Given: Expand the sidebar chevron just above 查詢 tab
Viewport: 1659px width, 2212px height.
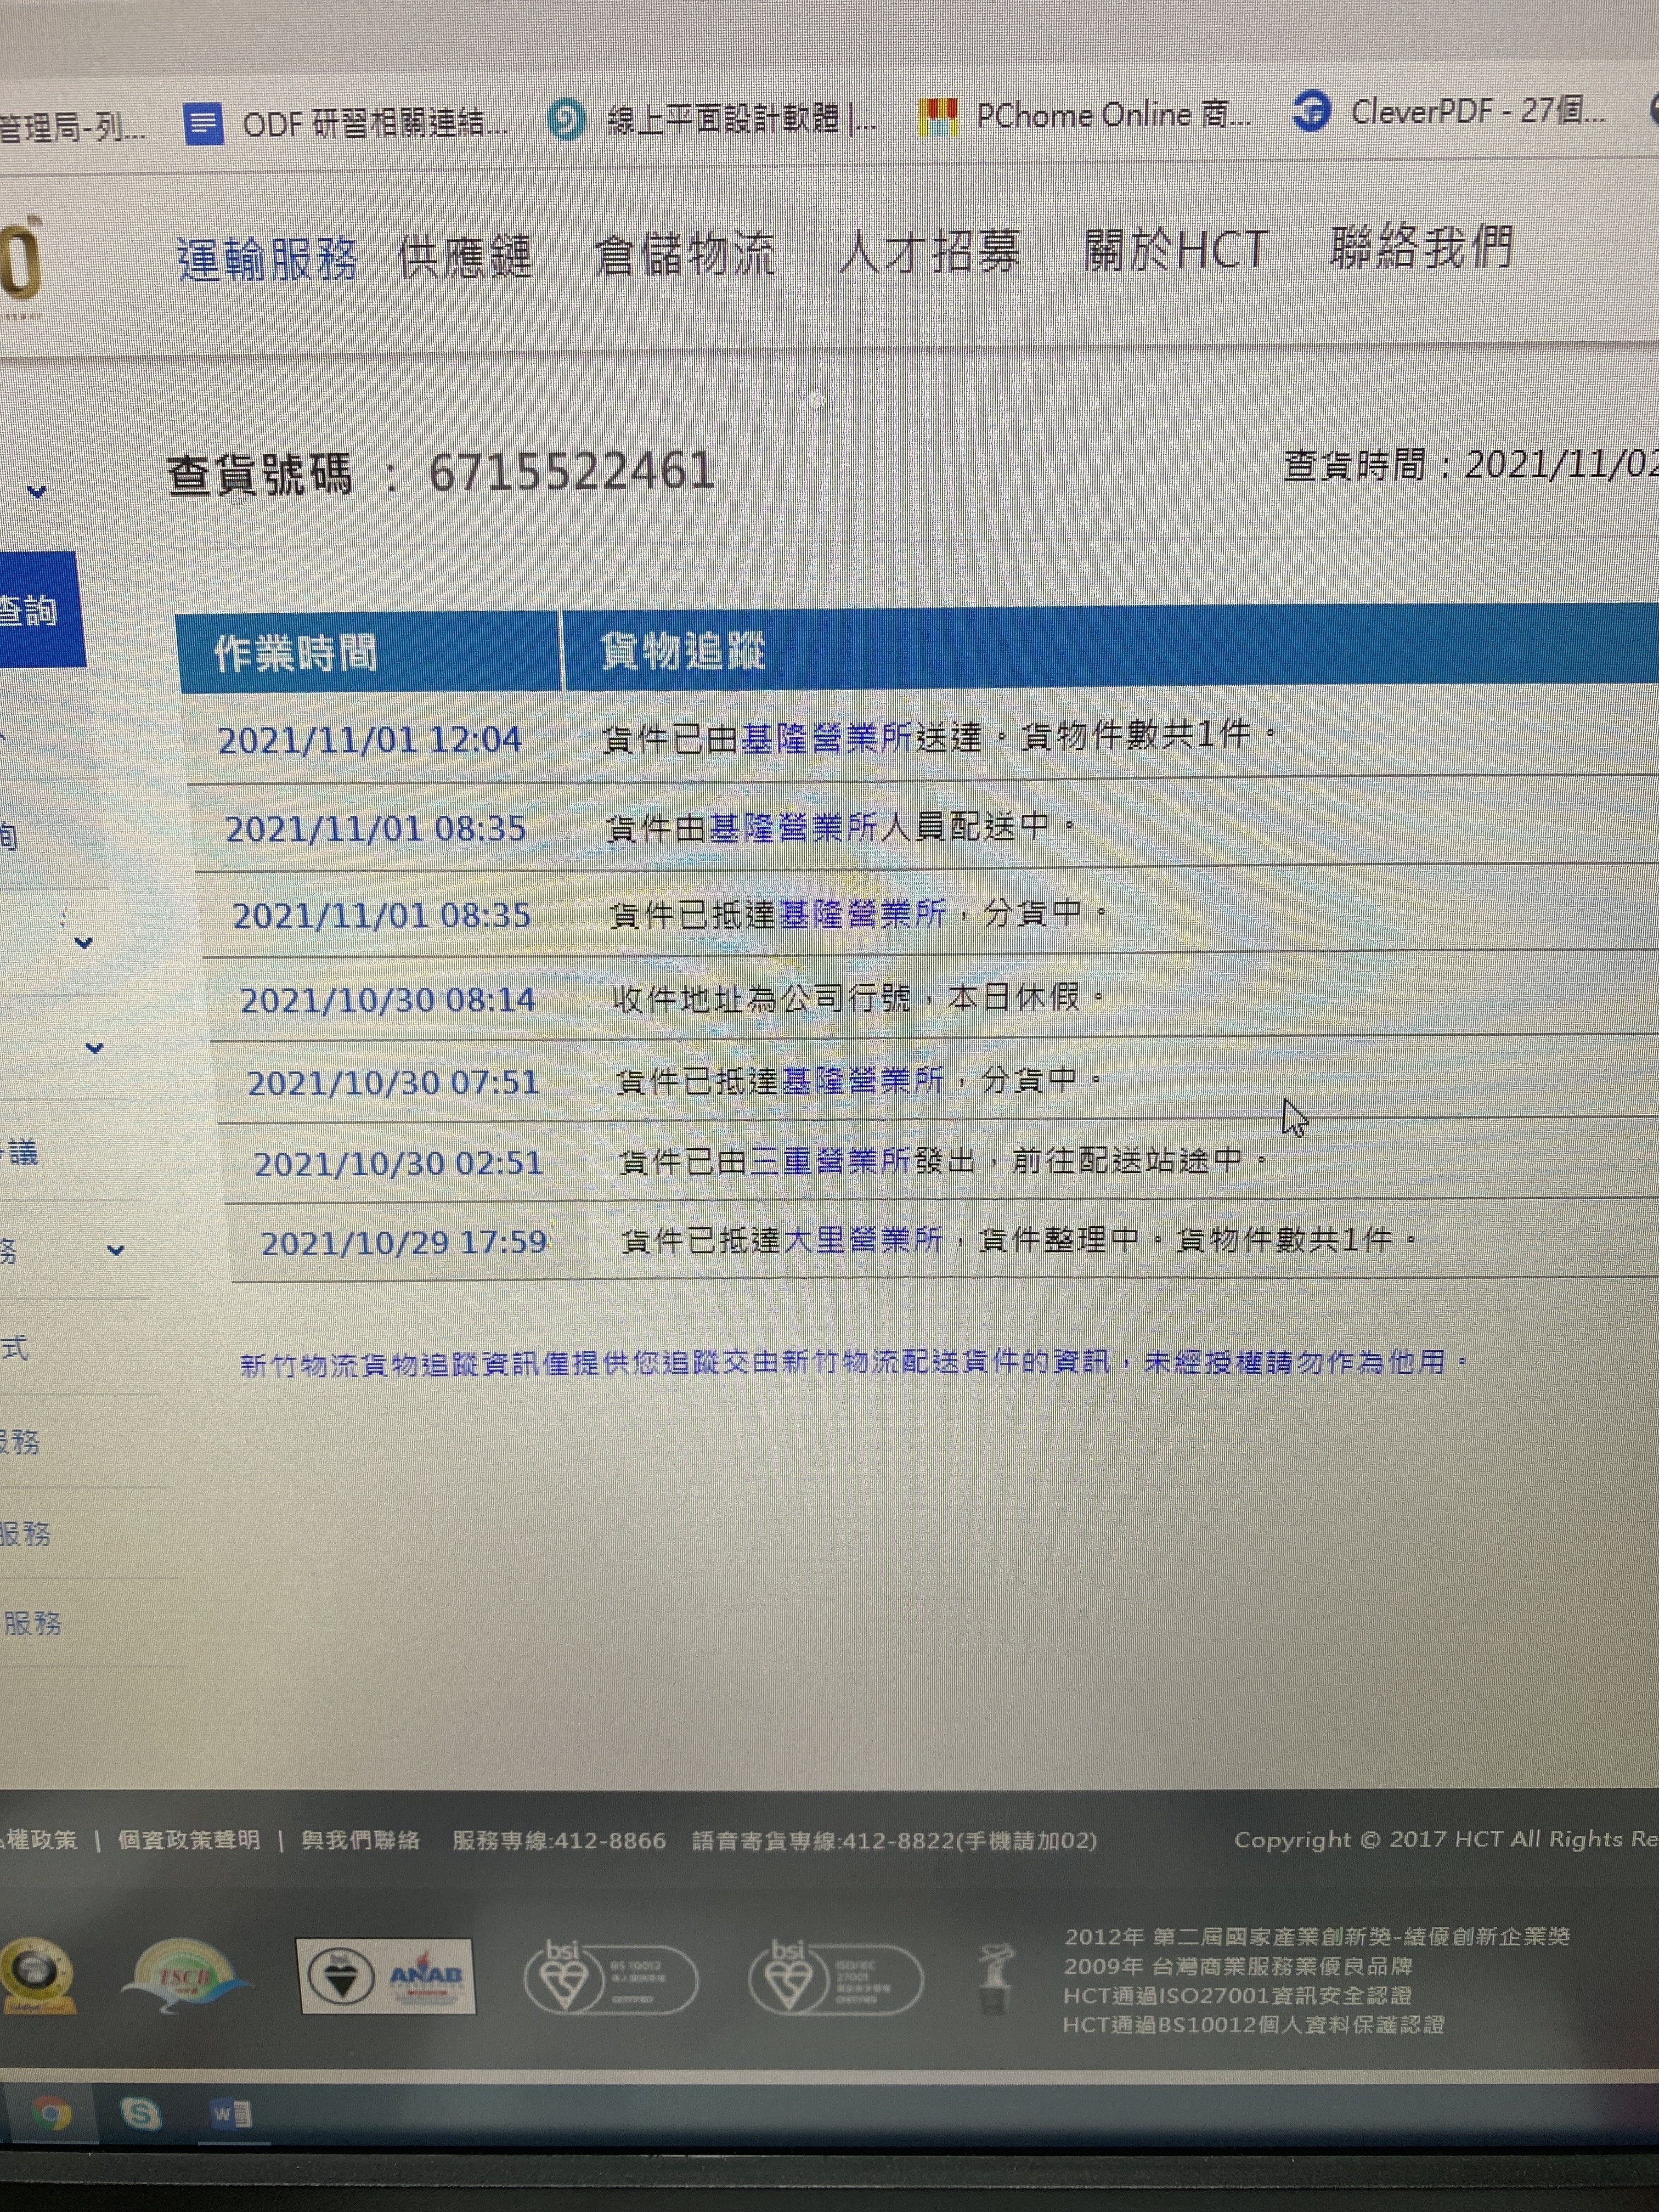Looking at the screenshot, I should (37, 491).
